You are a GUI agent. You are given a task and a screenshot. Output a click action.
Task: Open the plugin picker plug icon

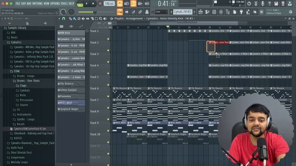241,12
